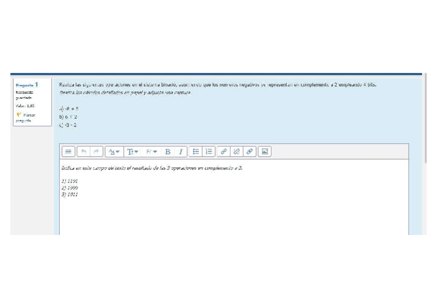Image resolution: width=437 pixels, height=308 pixels.
Task: Click the answer line '2) 1000'
Action: 70,188
